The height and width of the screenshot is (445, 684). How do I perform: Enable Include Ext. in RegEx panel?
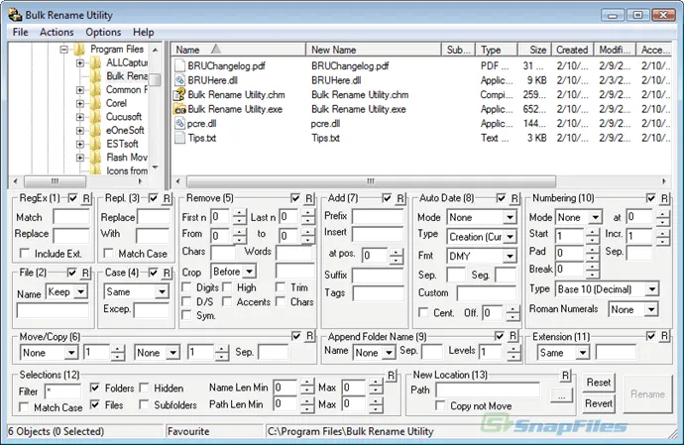tap(25, 254)
